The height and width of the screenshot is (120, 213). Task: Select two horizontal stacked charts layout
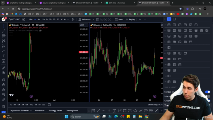pos(174,19)
